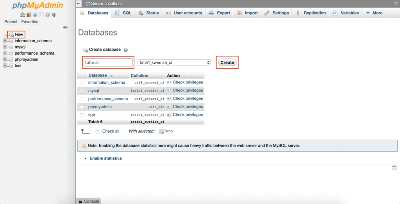The height and width of the screenshot is (204, 400).
Task: Select New in the database tree
Action: [x=19, y=34]
